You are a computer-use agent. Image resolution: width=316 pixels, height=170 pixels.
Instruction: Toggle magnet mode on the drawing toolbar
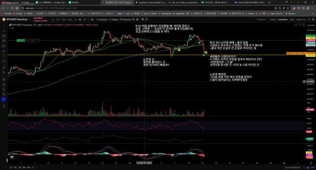click(x=4, y=79)
